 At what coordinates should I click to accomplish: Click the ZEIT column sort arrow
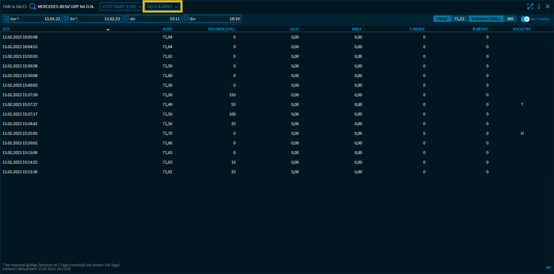[108, 30]
